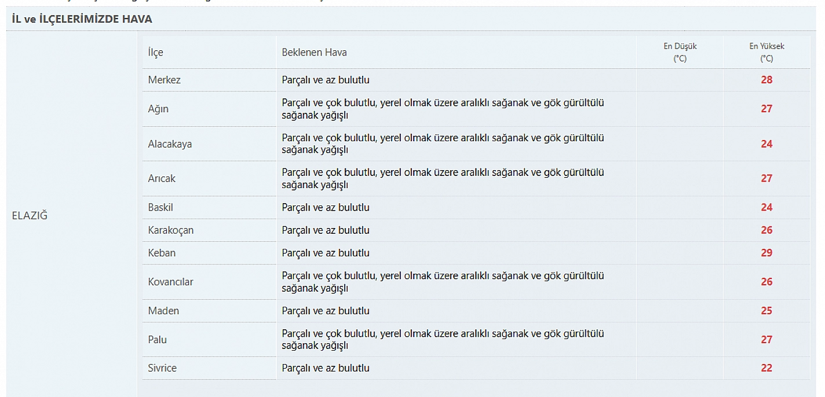Select the Alacakaya district name
This screenshot has width=825, height=397.
170,144
